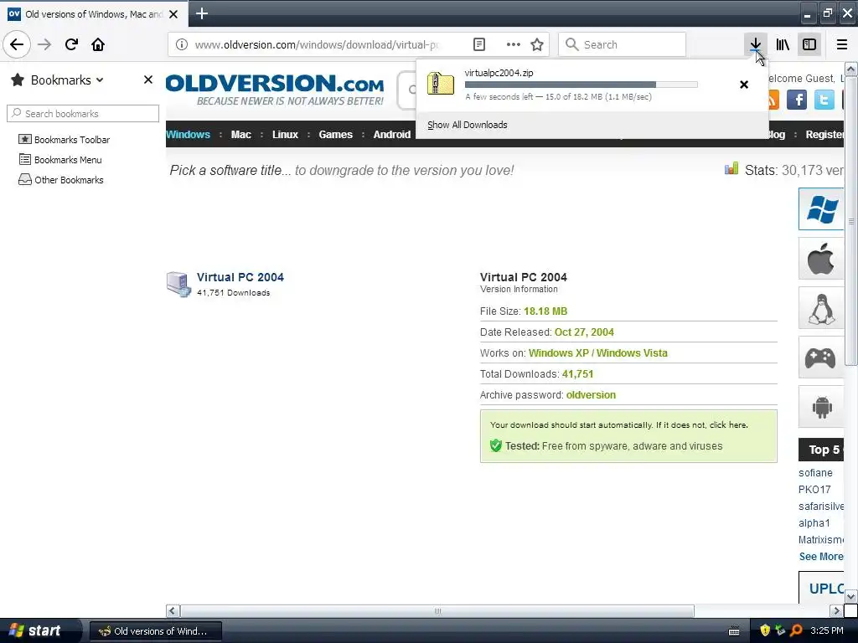Image resolution: width=858 pixels, height=643 pixels.
Task: Go back with the browser back arrow
Action: (17, 44)
